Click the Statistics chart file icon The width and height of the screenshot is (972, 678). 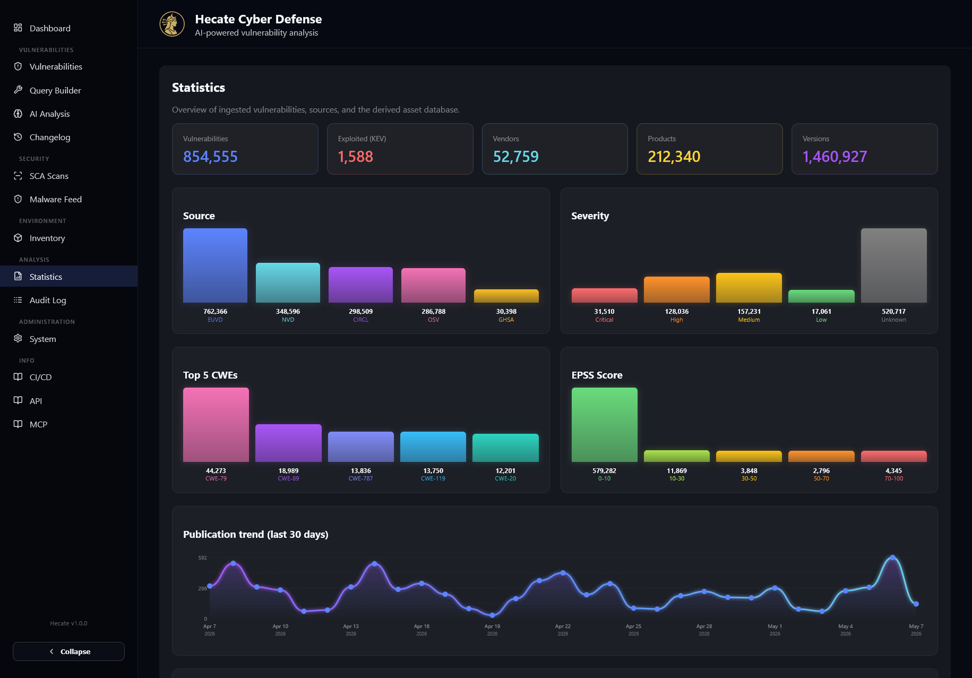click(x=18, y=276)
